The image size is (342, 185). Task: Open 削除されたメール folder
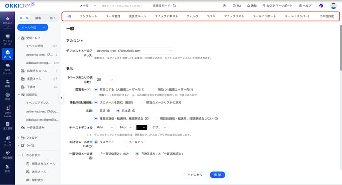43,164
